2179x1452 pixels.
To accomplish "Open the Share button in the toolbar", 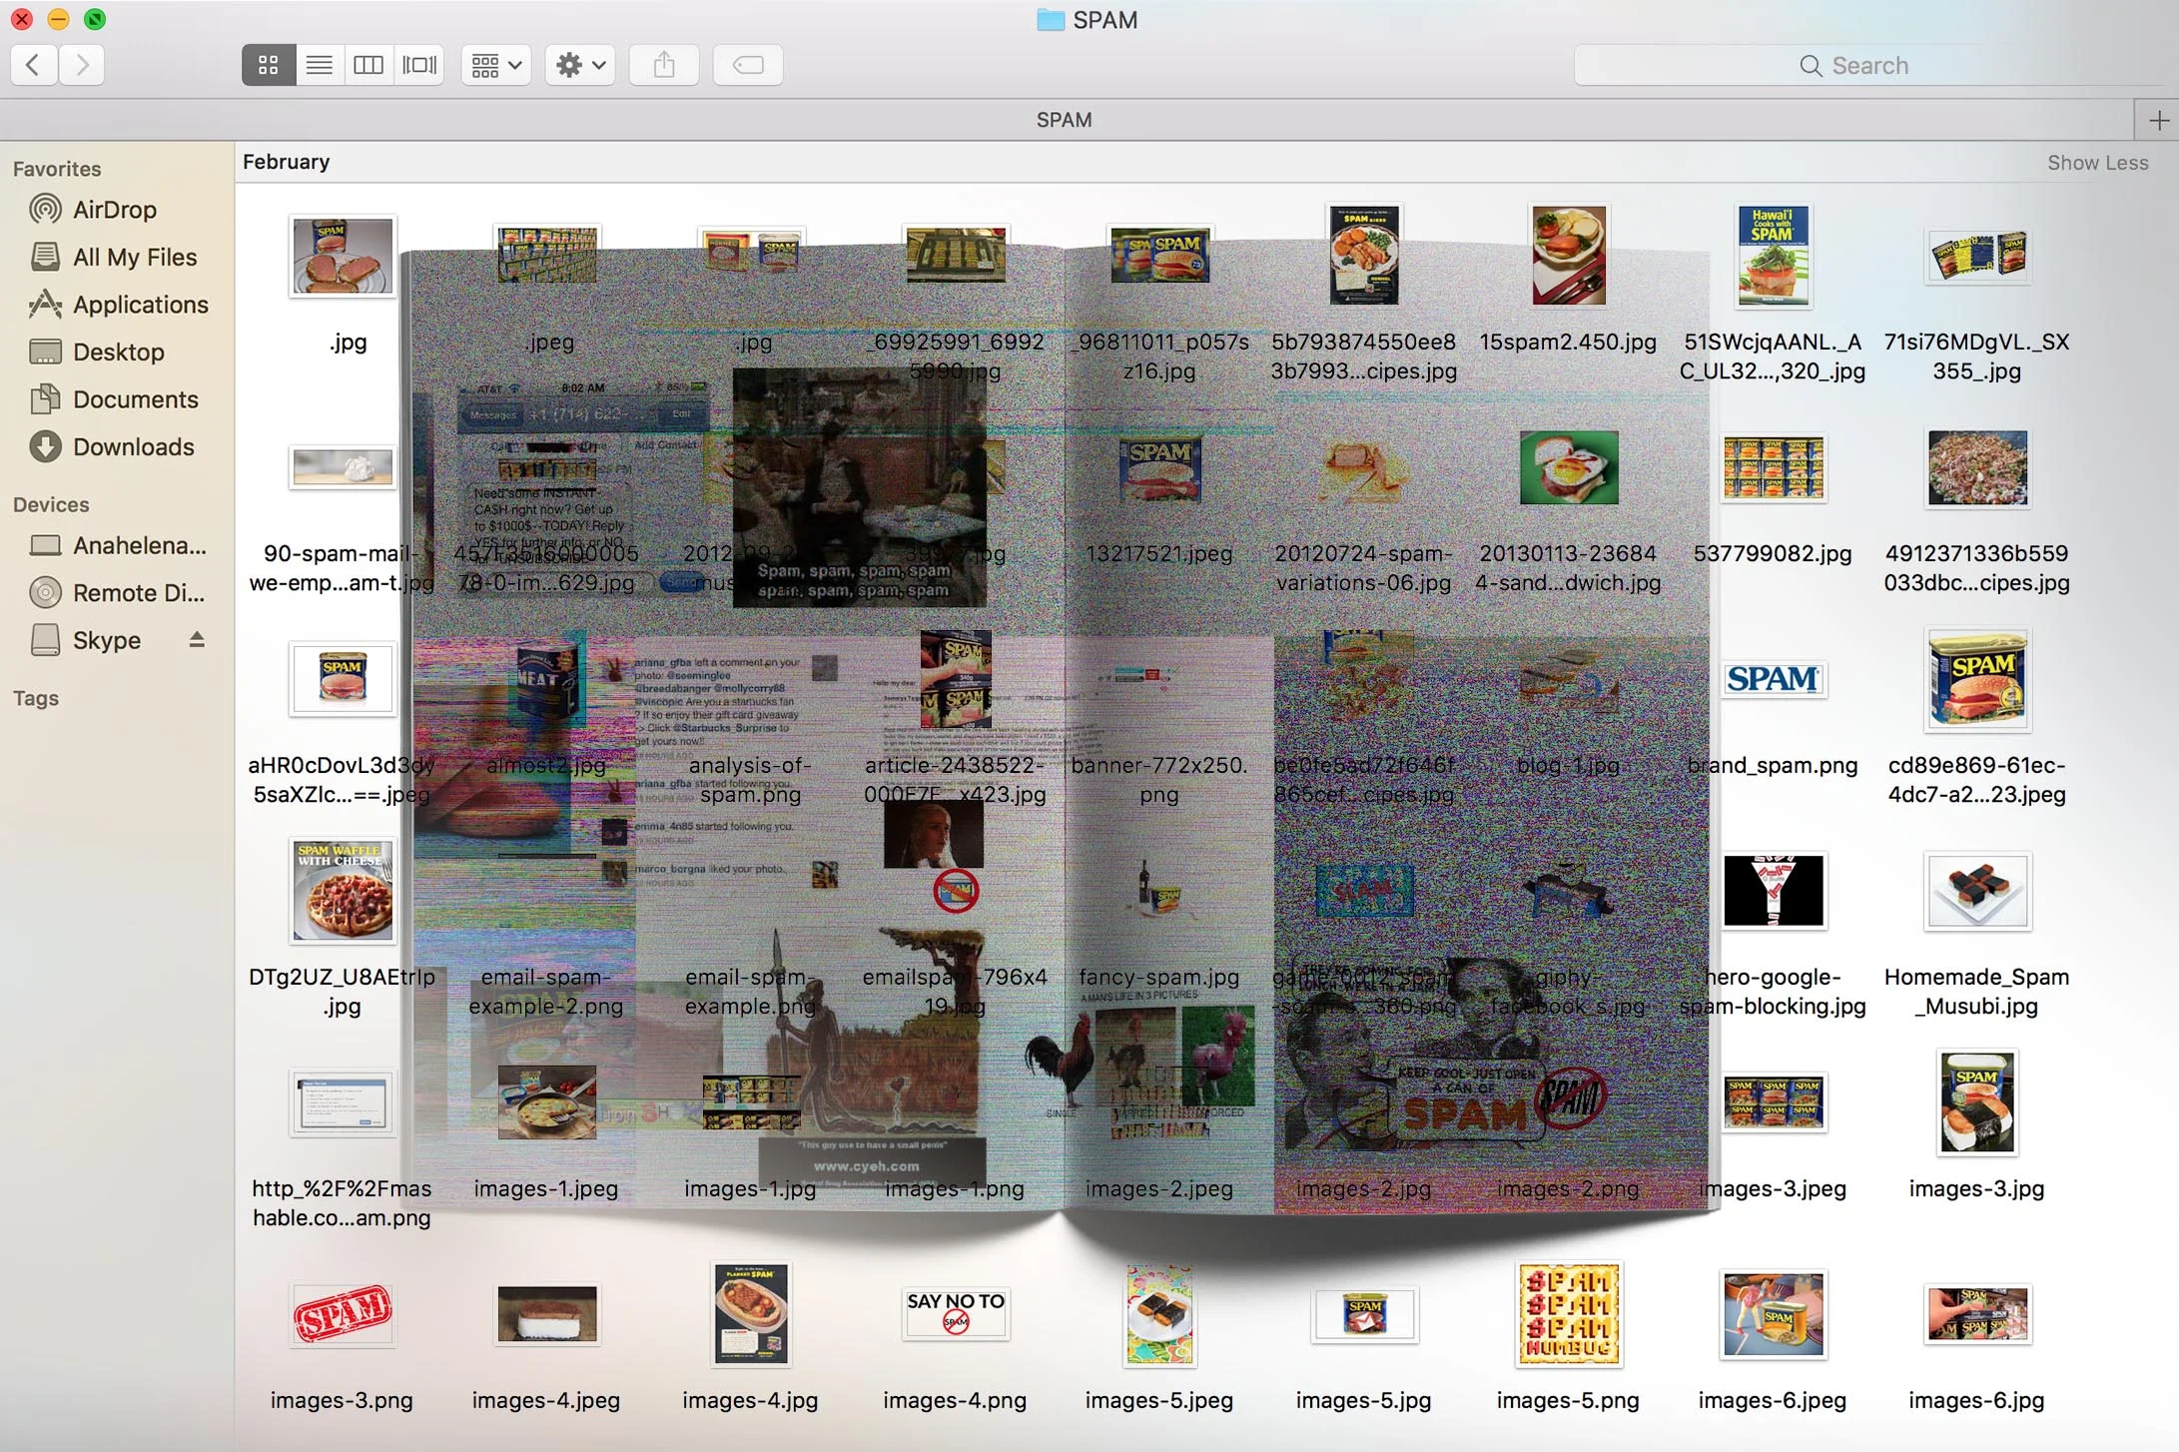I will tap(663, 64).
